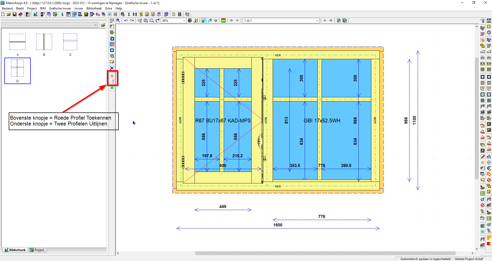Open the 3D view toolbar icon
The height and width of the screenshot is (261, 492).
coord(158,14)
